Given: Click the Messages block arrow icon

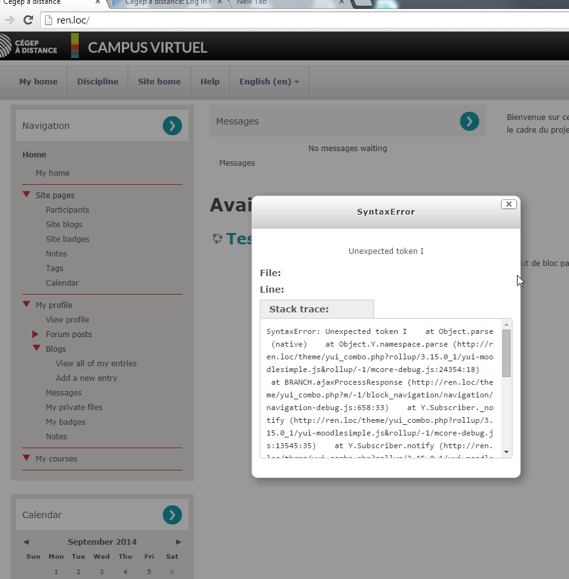Looking at the screenshot, I should pos(469,121).
